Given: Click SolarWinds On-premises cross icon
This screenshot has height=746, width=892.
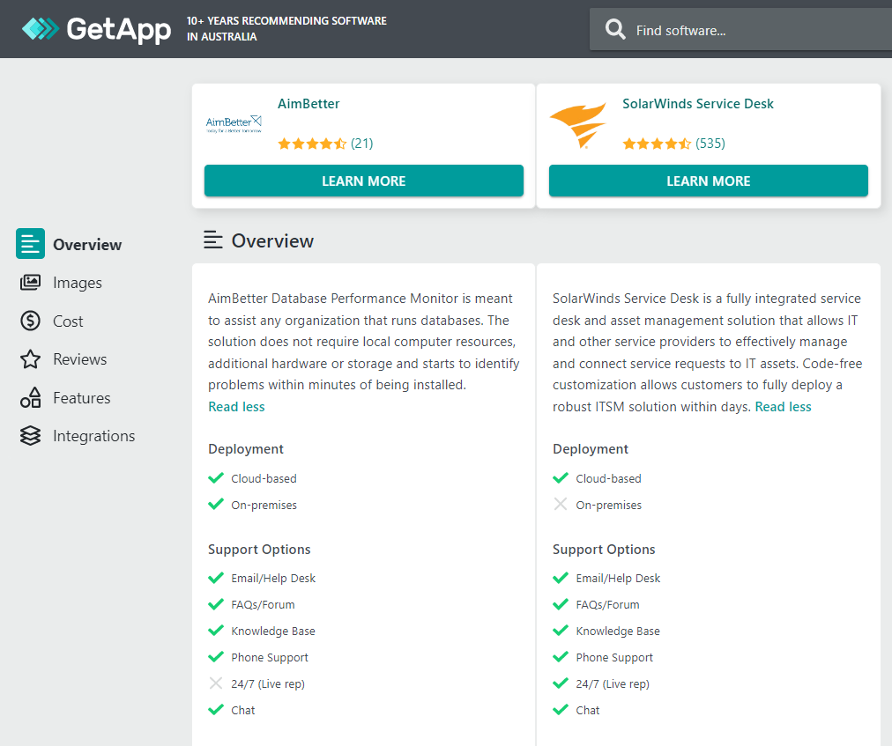Looking at the screenshot, I should [x=561, y=505].
